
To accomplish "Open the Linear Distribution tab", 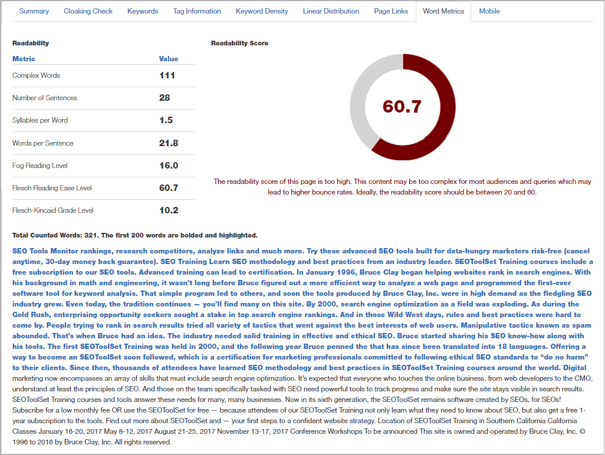I will [331, 11].
